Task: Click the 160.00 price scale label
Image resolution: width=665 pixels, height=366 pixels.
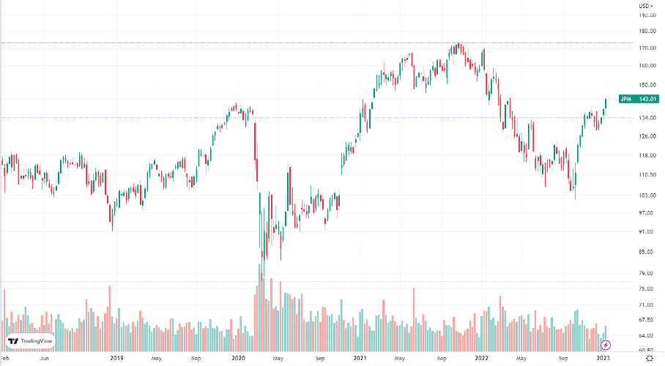Action: (x=646, y=65)
